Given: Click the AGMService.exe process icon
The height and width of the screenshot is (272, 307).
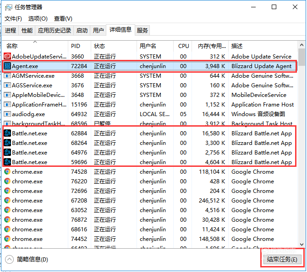Looking at the screenshot, I should tap(7, 75).
